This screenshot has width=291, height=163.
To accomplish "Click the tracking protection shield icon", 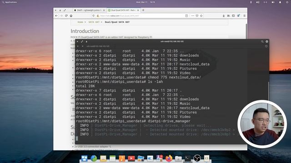I will coord(94,16).
